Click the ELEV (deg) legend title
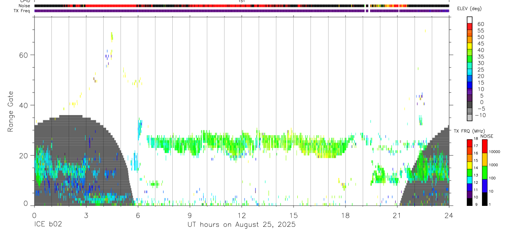 (x=469, y=8)
